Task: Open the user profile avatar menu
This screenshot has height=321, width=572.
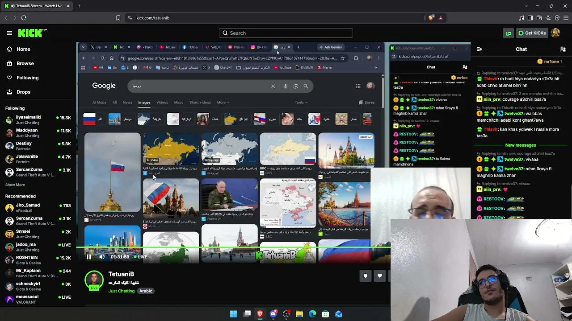Action: tap(555, 33)
